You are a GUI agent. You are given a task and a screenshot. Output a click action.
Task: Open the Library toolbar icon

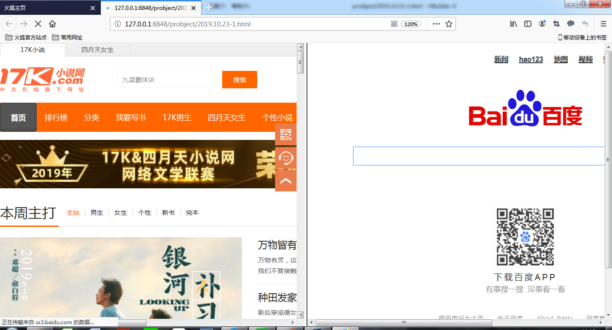click(513, 24)
